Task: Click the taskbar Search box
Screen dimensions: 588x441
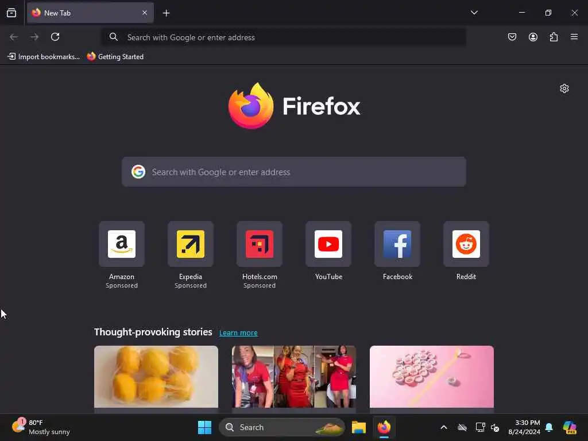Action: point(281,427)
